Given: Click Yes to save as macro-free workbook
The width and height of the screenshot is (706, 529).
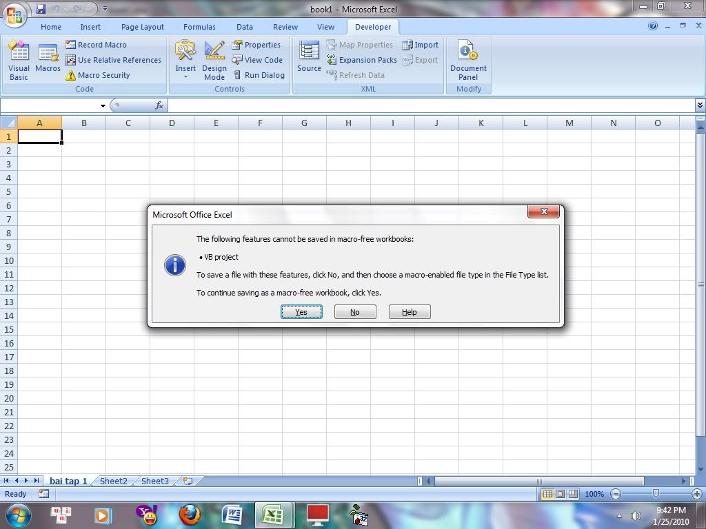Looking at the screenshot, I should (x=301, y=312).
